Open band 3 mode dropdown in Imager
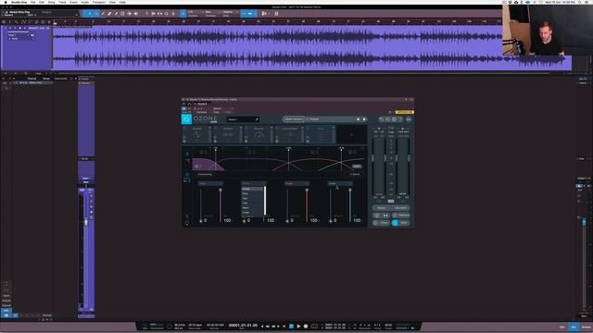The width and height of the screenshot is (593, 333). click(x=296, y=183)
